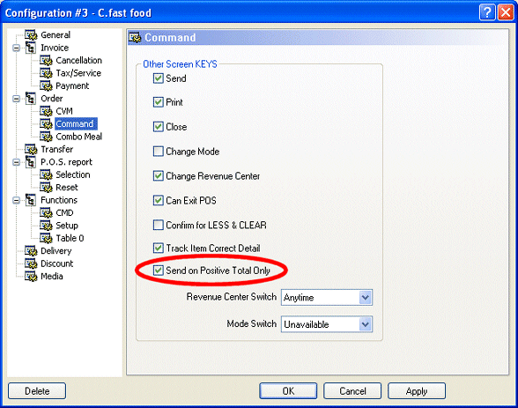
Task: Open the Discount tree item
Action: coord(56,263)
